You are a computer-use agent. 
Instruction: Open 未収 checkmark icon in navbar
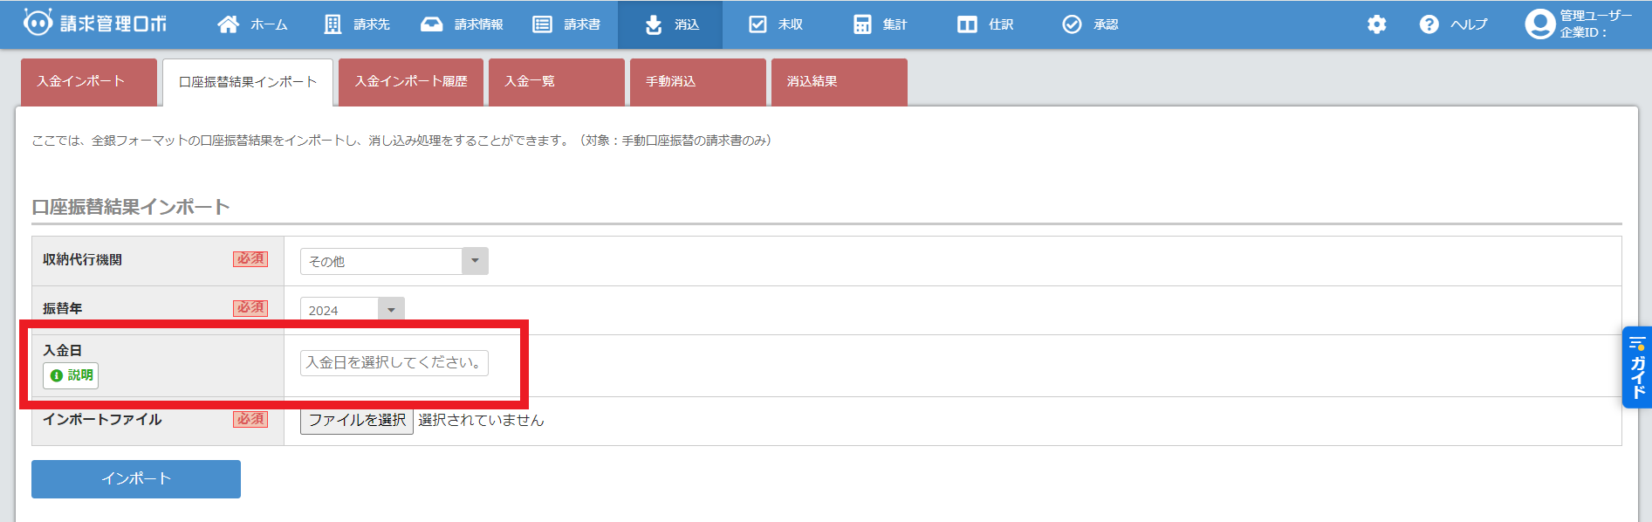coord(757,24)
